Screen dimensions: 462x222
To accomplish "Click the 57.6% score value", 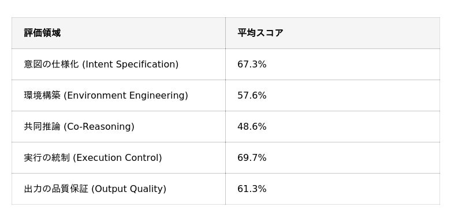I will point(252,96).
